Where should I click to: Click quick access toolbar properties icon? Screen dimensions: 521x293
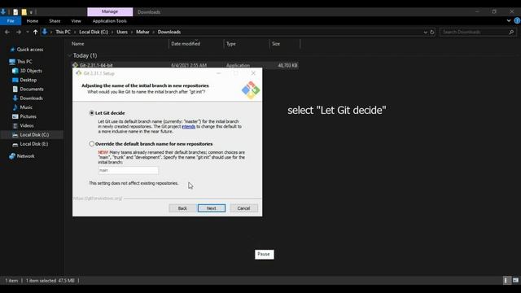tap(15, 12)
